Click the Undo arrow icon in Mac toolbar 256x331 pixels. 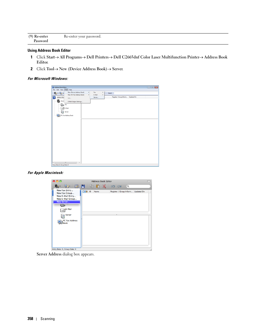tap(113, 186)
